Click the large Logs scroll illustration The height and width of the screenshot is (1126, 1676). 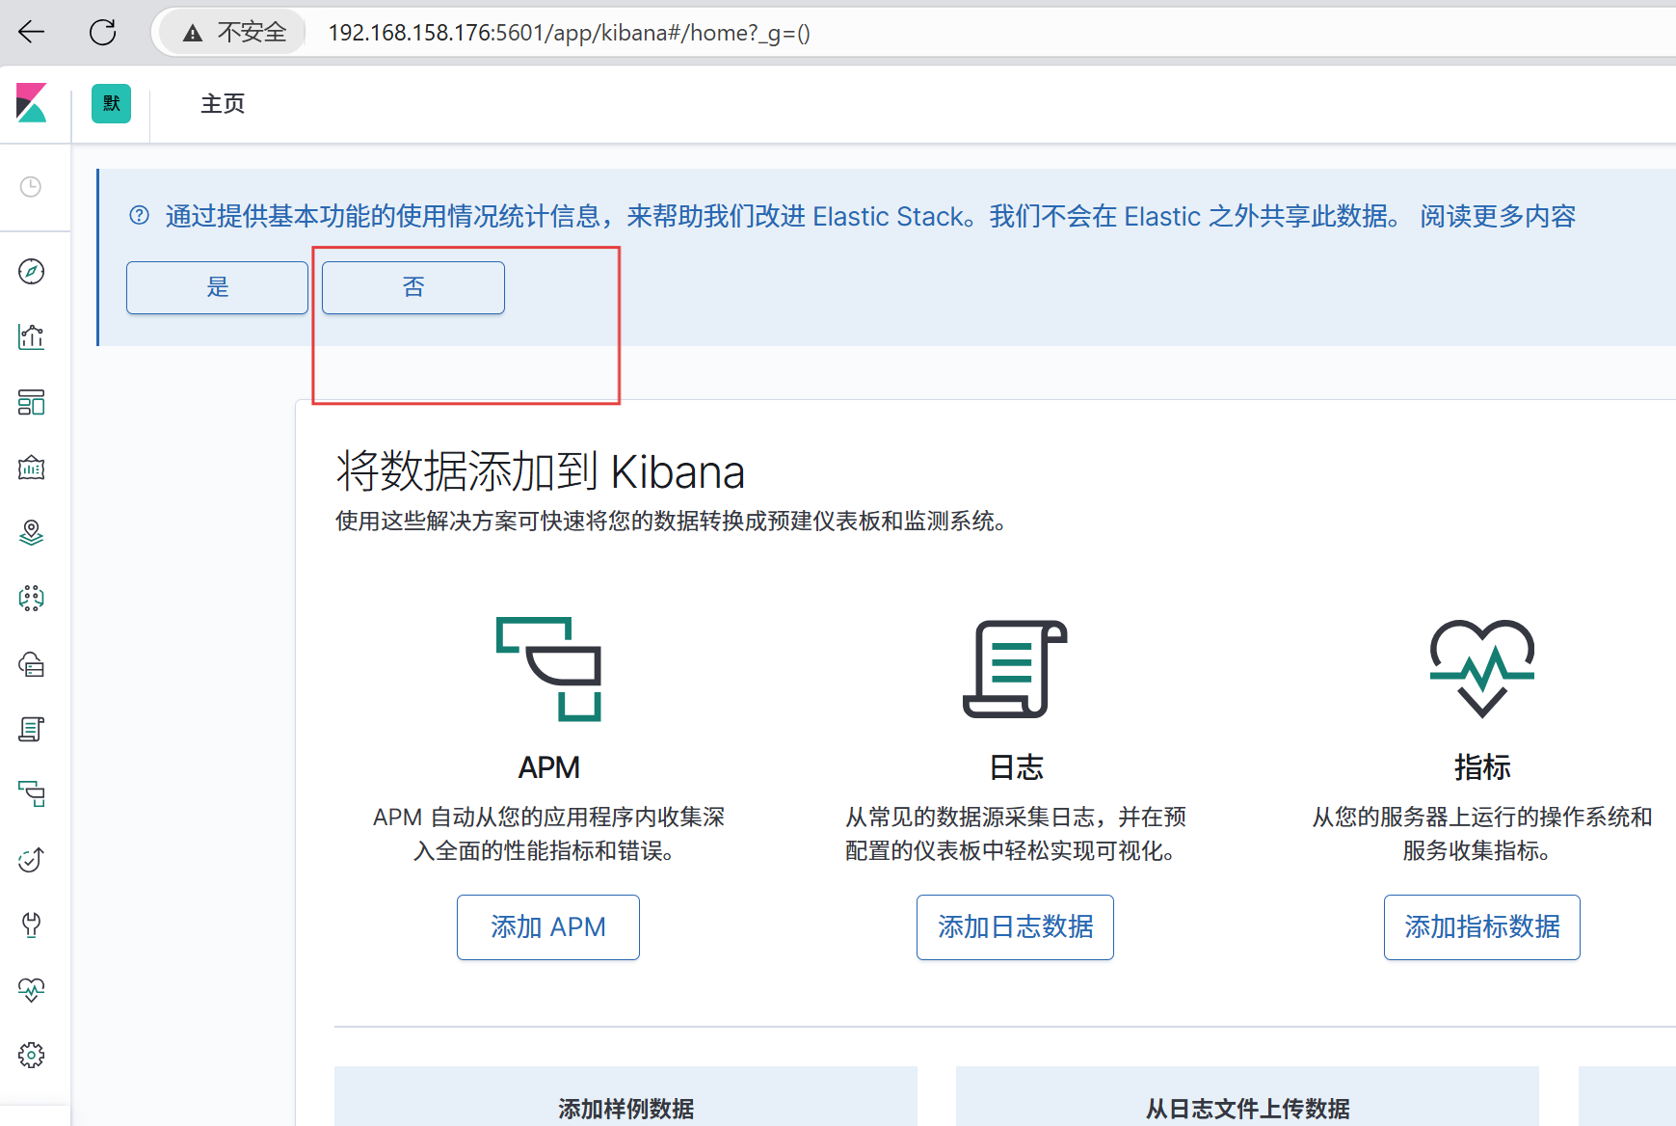tap(1015, 669)
